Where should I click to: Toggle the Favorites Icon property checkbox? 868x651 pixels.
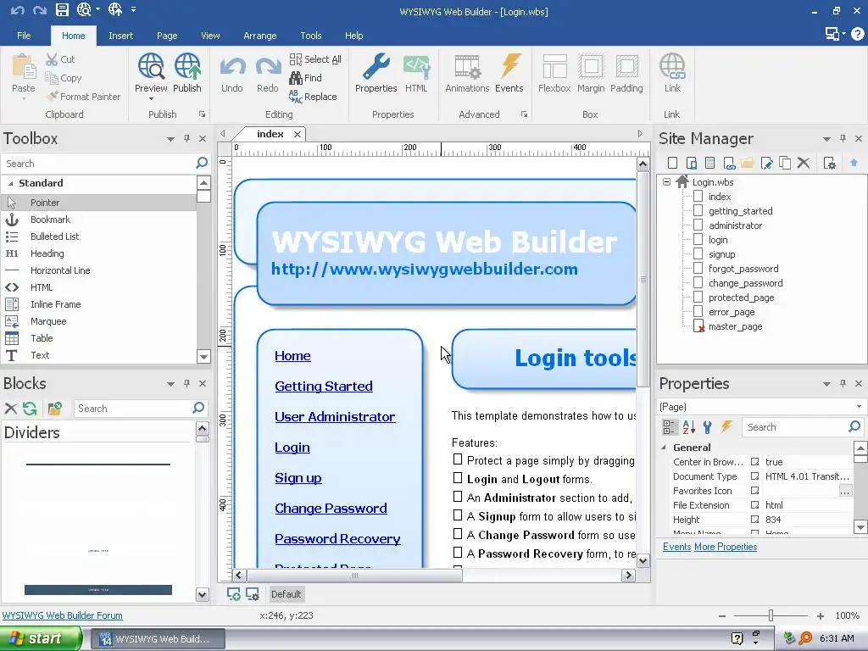tap(754, 491)
